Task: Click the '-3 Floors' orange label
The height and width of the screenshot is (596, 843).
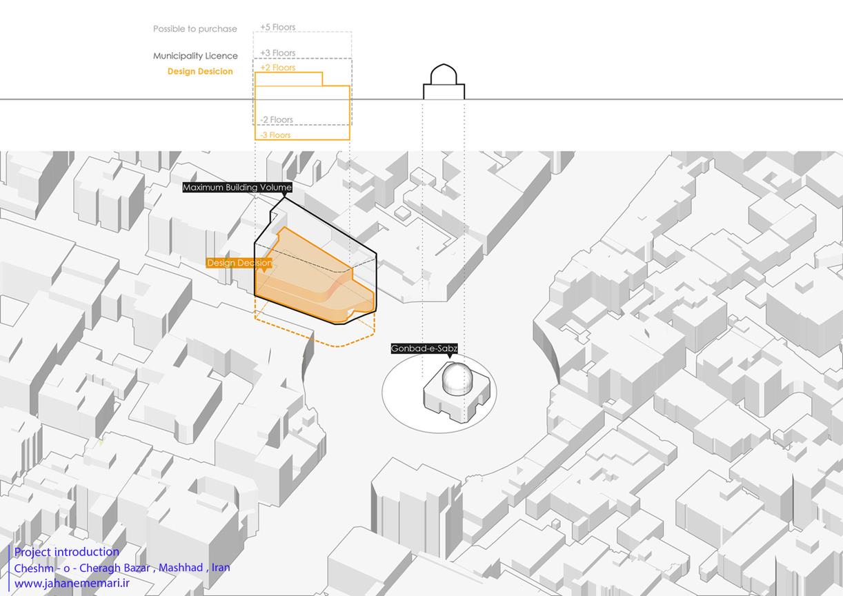Action: pyautogui.click(x=275, y=135)
